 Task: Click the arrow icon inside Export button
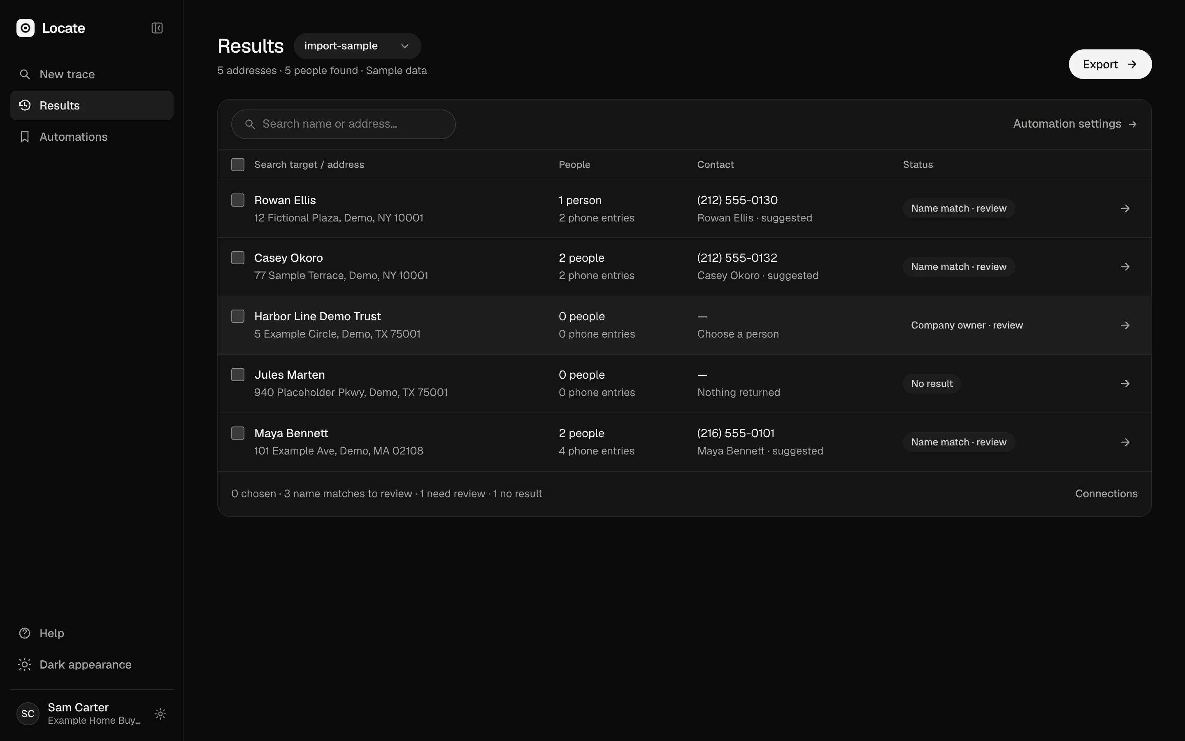coord(1132,64)
